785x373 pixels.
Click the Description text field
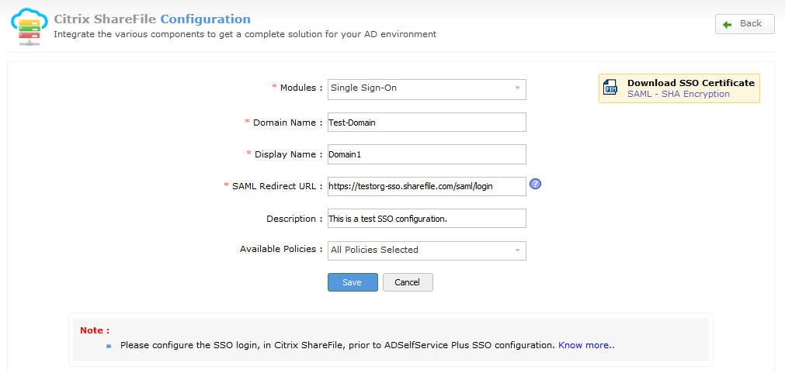[426, 219]
